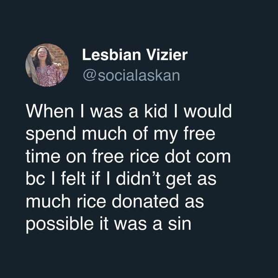278x278 pixels.
Task: Click the line 'time on free rice dot com'
Action: click(x=128, y=156)
